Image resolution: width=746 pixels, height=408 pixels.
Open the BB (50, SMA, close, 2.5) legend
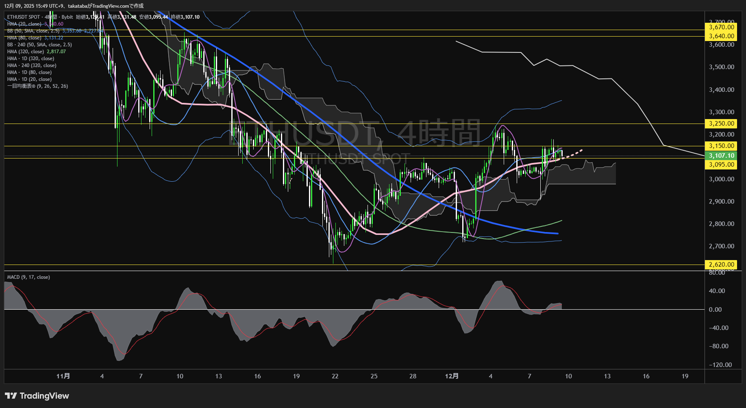pos(33,31)
